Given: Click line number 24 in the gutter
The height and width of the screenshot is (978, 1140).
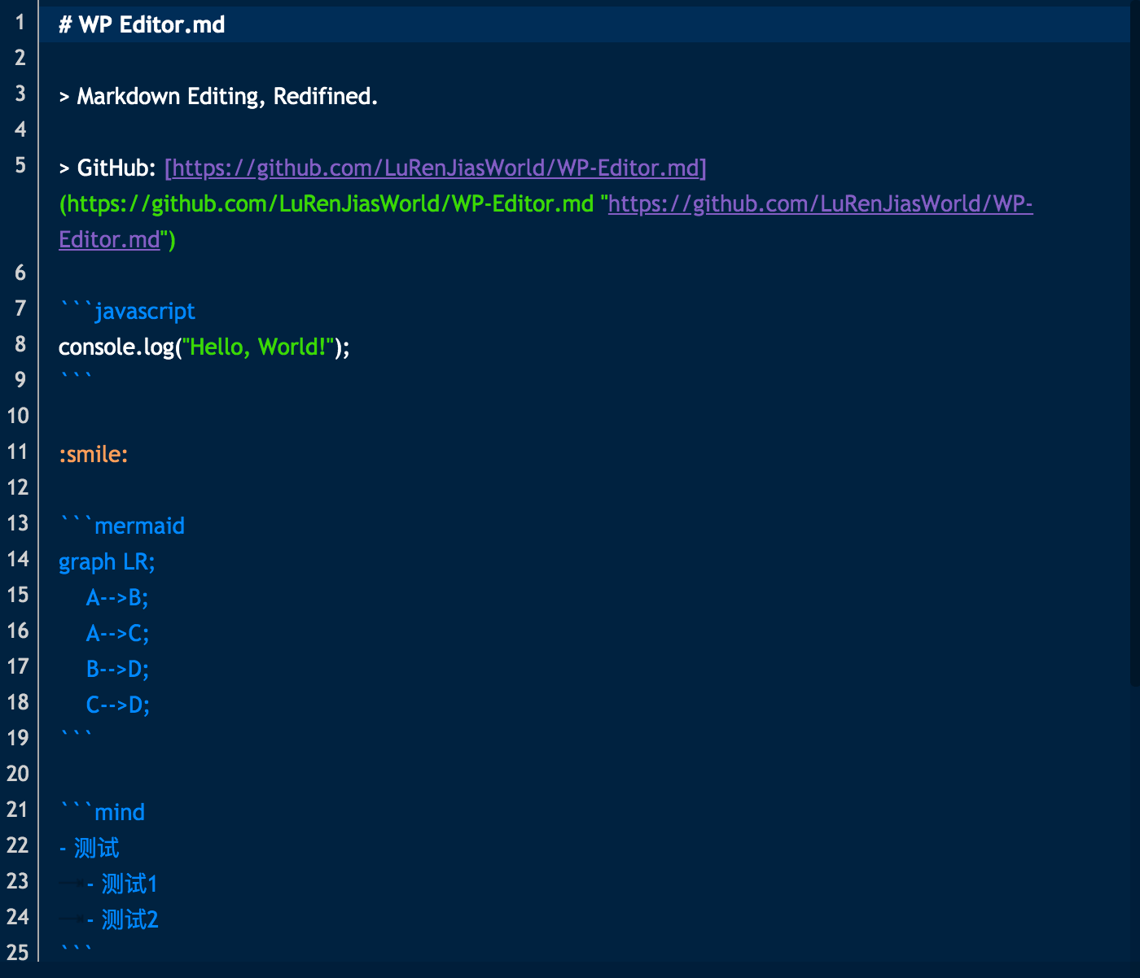Looking at the screenshot, I should pyautogui.click(x=18, y=917).
